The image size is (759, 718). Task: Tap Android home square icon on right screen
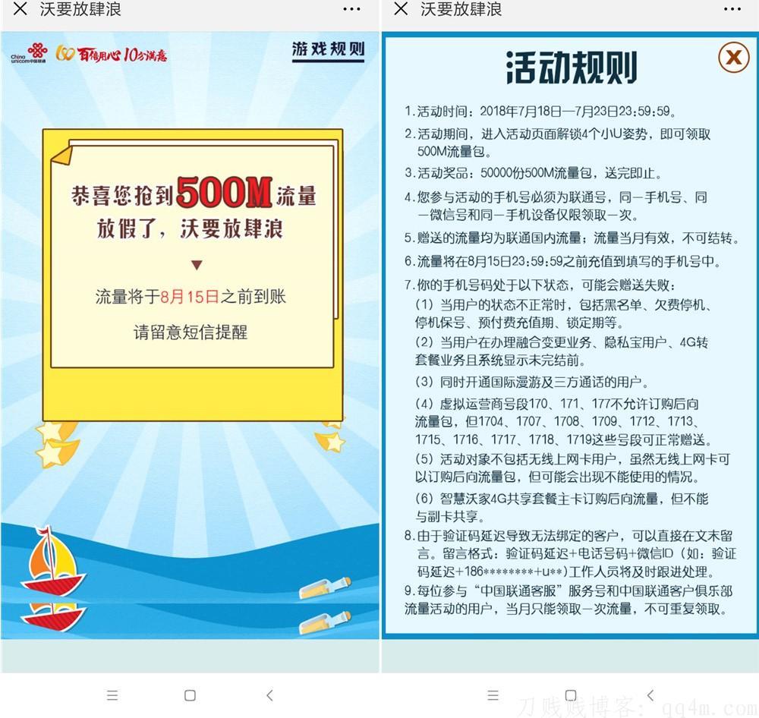click(x=571, y=696)
